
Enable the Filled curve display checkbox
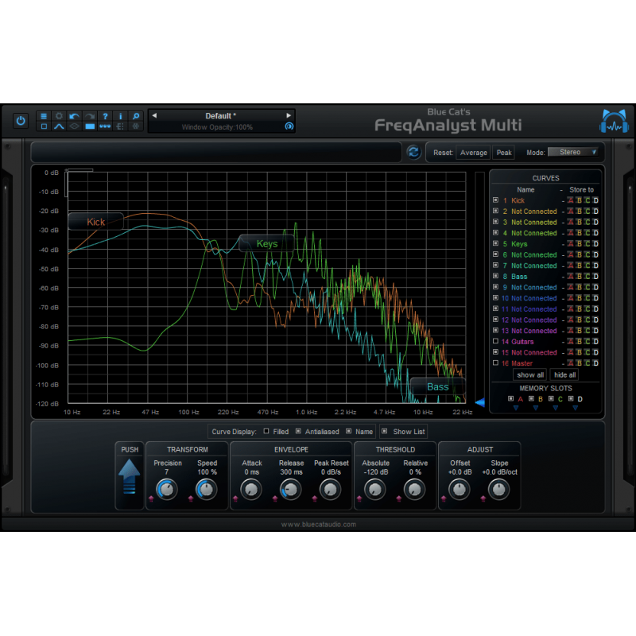coord(266,432)
